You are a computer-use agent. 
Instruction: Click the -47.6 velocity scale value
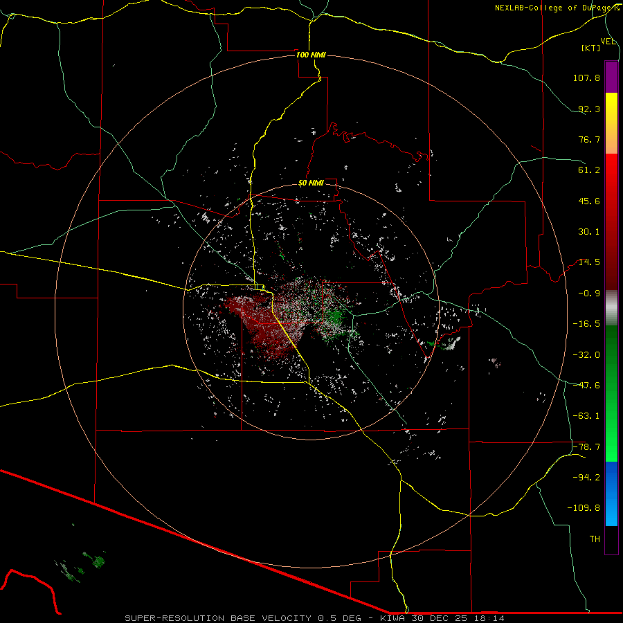pos(586,386)
